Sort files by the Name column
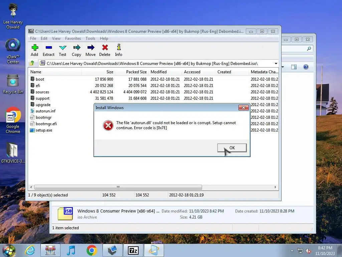 coord(55,72)
